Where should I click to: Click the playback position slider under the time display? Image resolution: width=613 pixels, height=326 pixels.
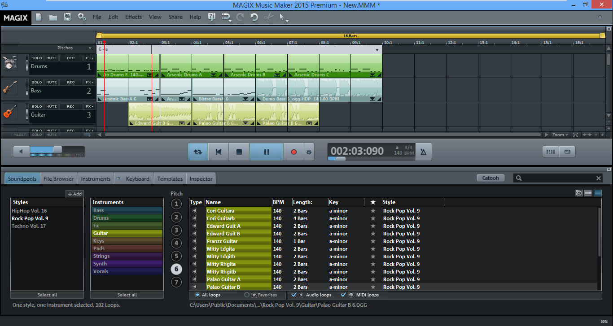coord(341,158)
